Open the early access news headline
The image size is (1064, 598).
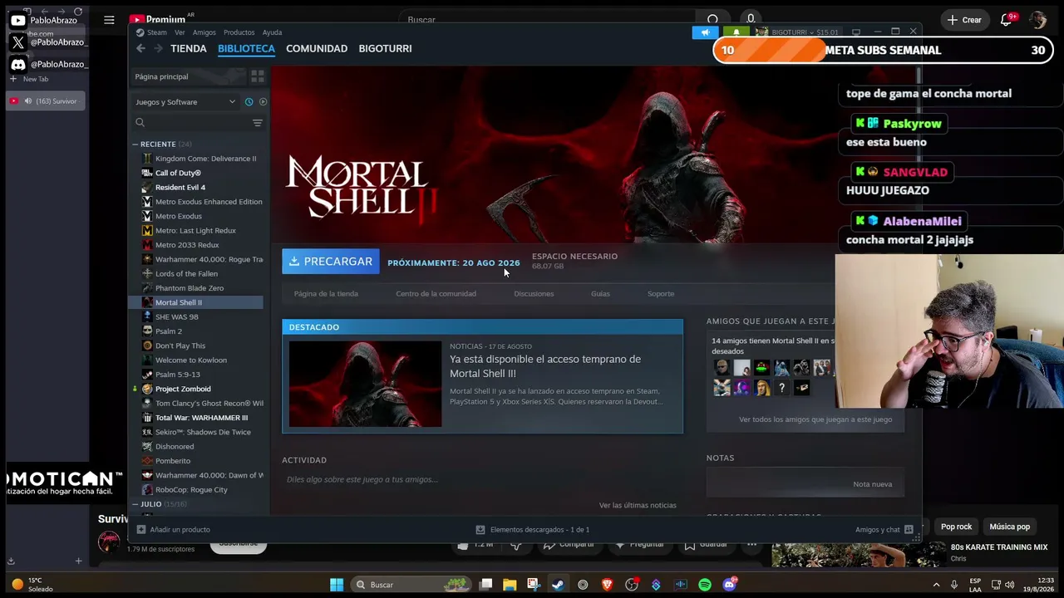point(545,366)
